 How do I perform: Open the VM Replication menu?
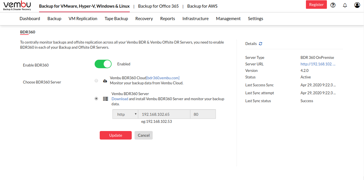point(83,19)
